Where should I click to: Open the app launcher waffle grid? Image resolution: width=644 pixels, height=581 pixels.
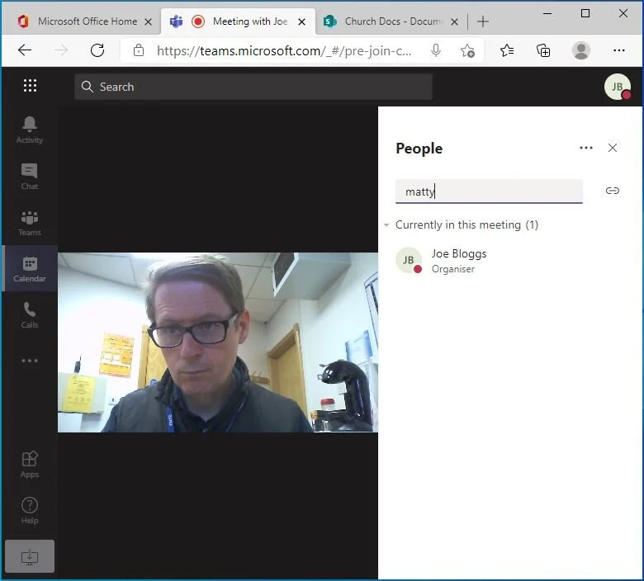30,86
